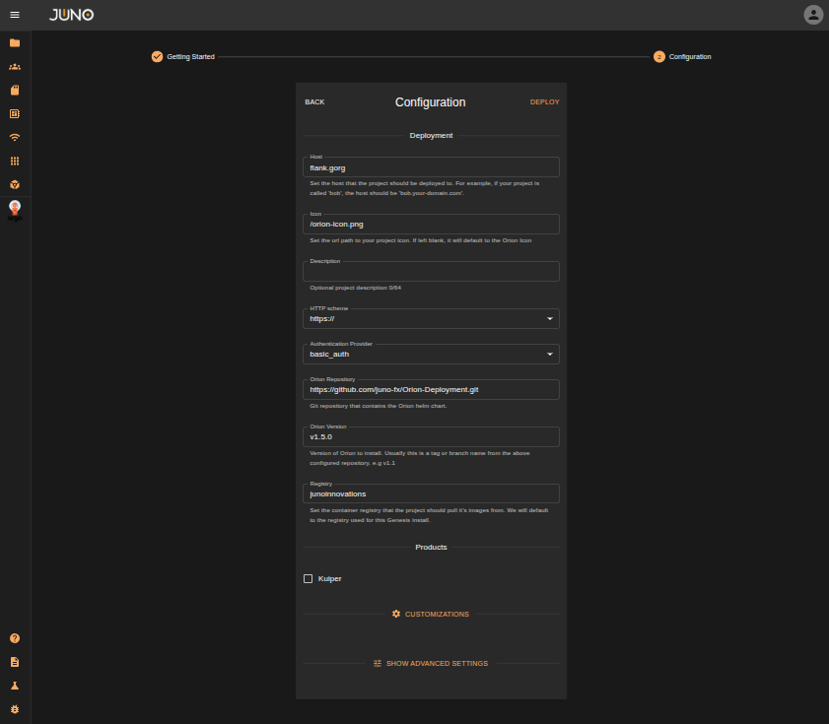This screenshot has height=724, width=829.
Task: Select the network wifi icon in the sidebar
Action: [15, 137]
